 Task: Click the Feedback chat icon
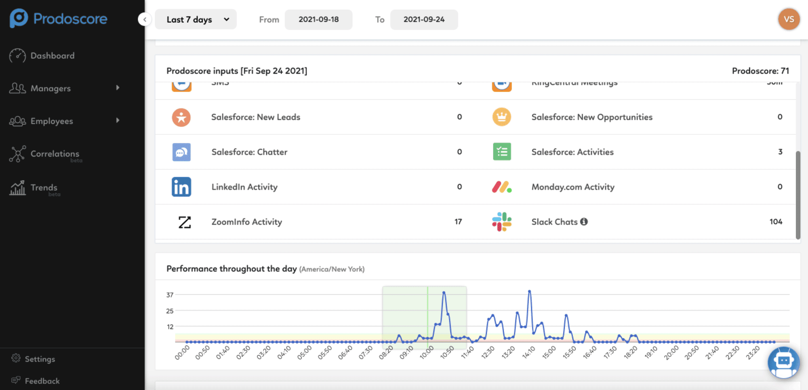tap(16, 380)
